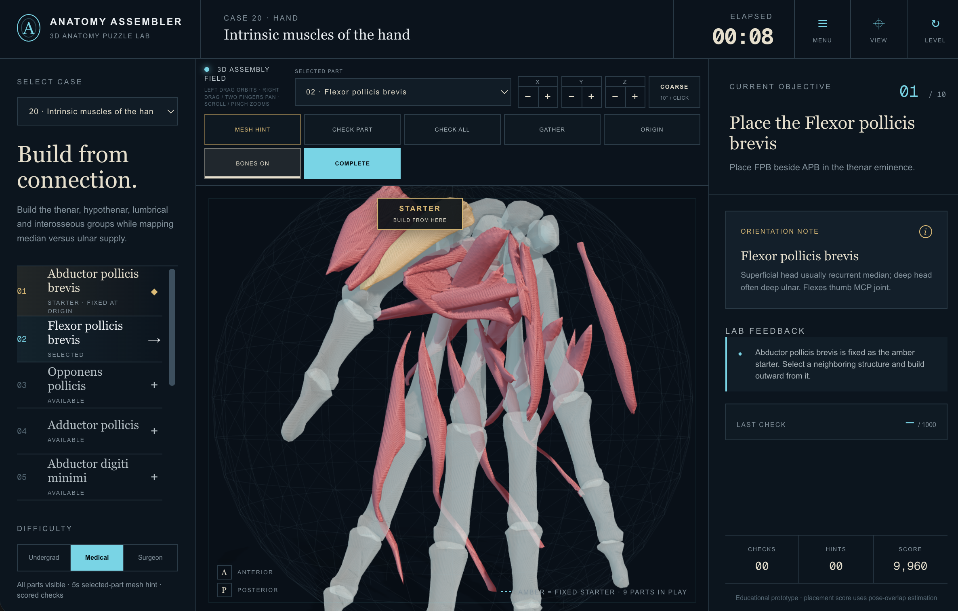Image resolution: width=958 pixels, height=611 pixels.
Task: Select Abductor digiti minimi in parts list
Action: (x=90, y=477)
